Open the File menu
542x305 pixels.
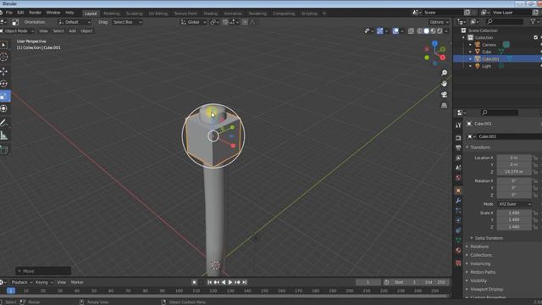[x=9, y=13]
